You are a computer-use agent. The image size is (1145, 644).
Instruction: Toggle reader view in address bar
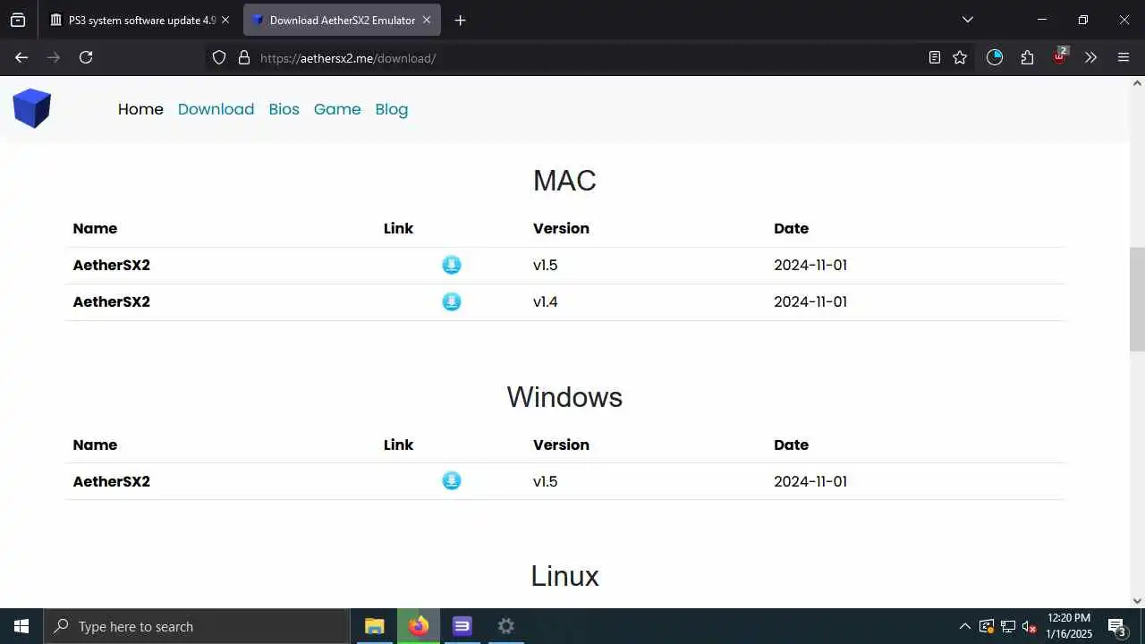click(x=934, y=57)
